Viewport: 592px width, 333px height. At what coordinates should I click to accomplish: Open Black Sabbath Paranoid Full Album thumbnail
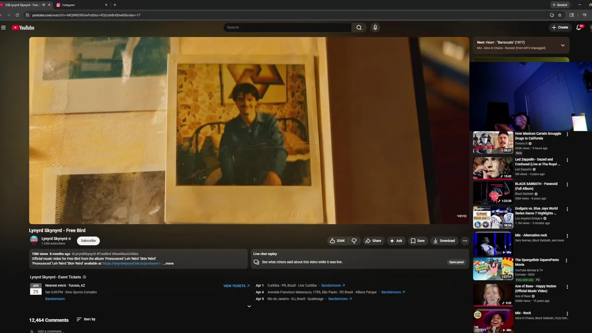(x=493, y=192)
